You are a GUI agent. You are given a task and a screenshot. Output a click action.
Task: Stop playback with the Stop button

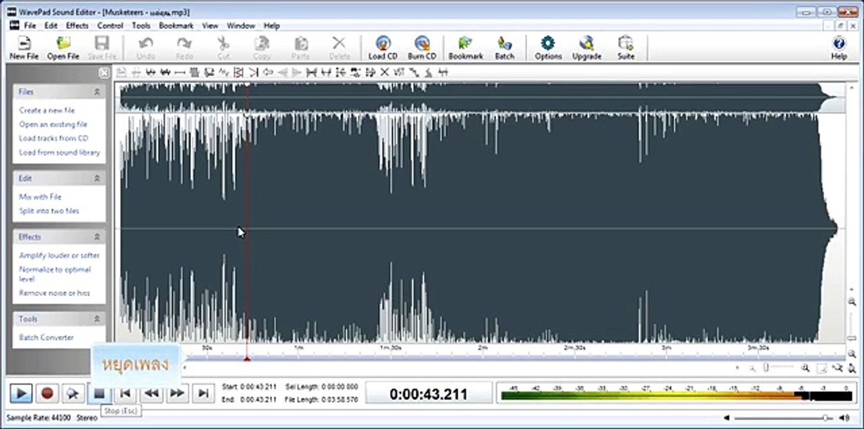coord(100,393)
